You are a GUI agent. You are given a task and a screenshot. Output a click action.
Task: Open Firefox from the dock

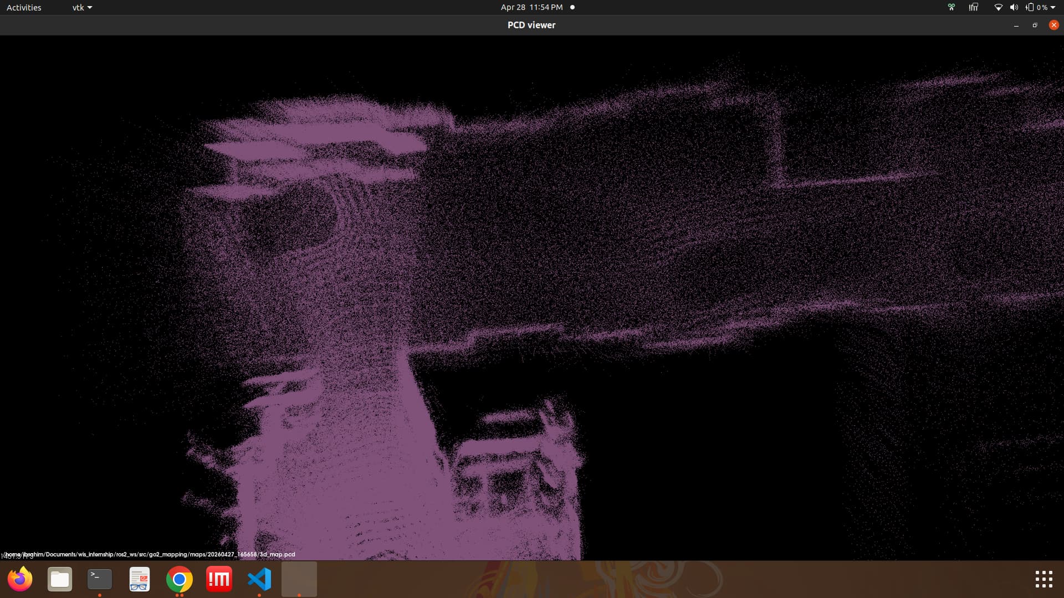point(20,579)
